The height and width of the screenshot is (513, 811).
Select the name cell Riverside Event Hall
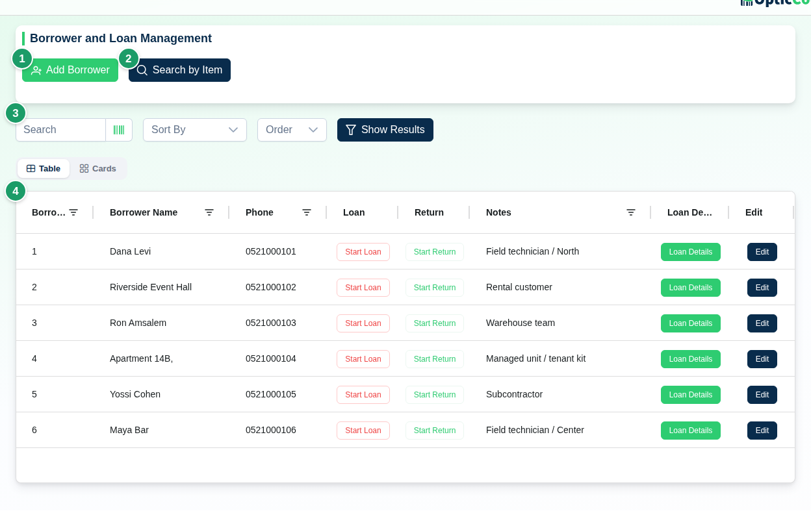coord(151,287)
